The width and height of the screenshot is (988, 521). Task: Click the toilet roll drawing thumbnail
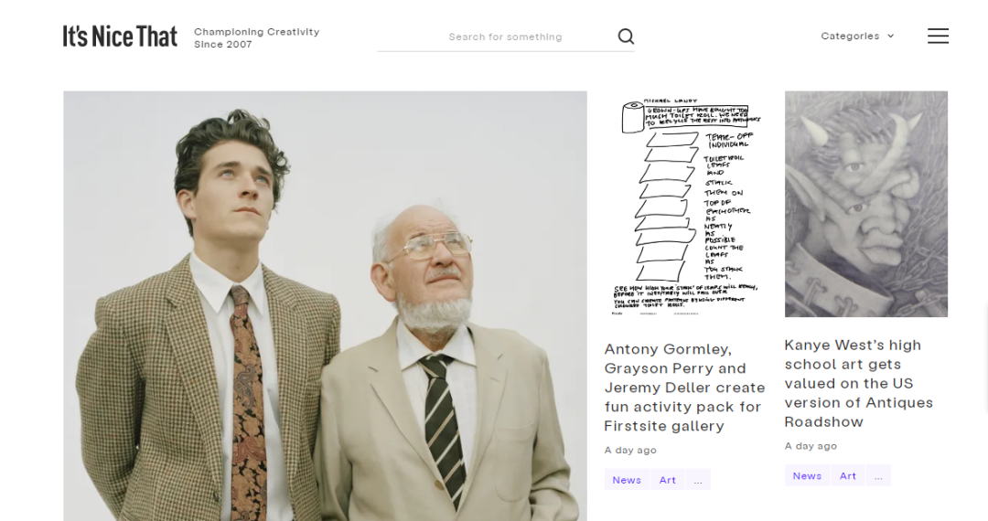(x=685, y=207)
